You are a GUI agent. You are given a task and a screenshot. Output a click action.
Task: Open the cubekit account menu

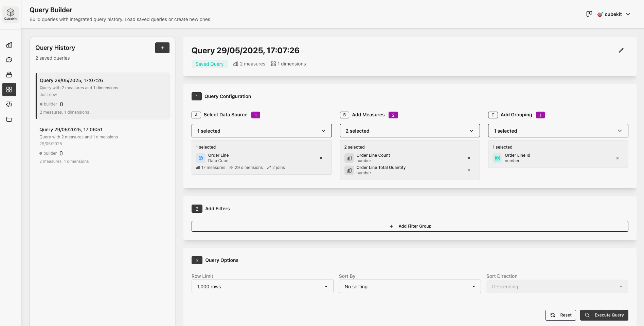(x=614, y=14)
